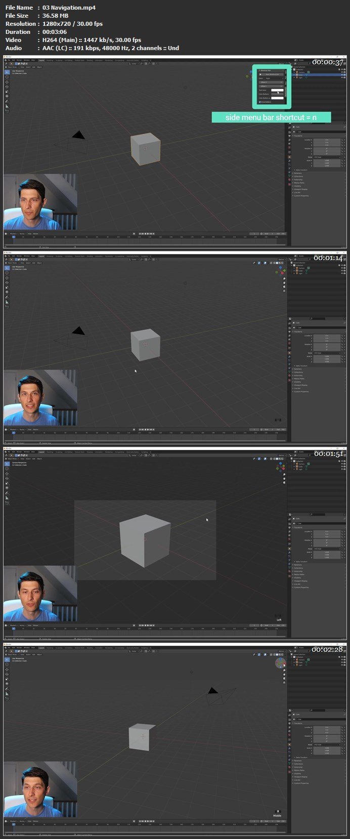Screen dimensions: 350x839
Task: Open Marker in the 00:00:37 timeline
Action: click(36, 233)
